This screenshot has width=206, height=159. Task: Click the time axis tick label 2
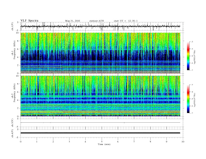coord(53,142)
